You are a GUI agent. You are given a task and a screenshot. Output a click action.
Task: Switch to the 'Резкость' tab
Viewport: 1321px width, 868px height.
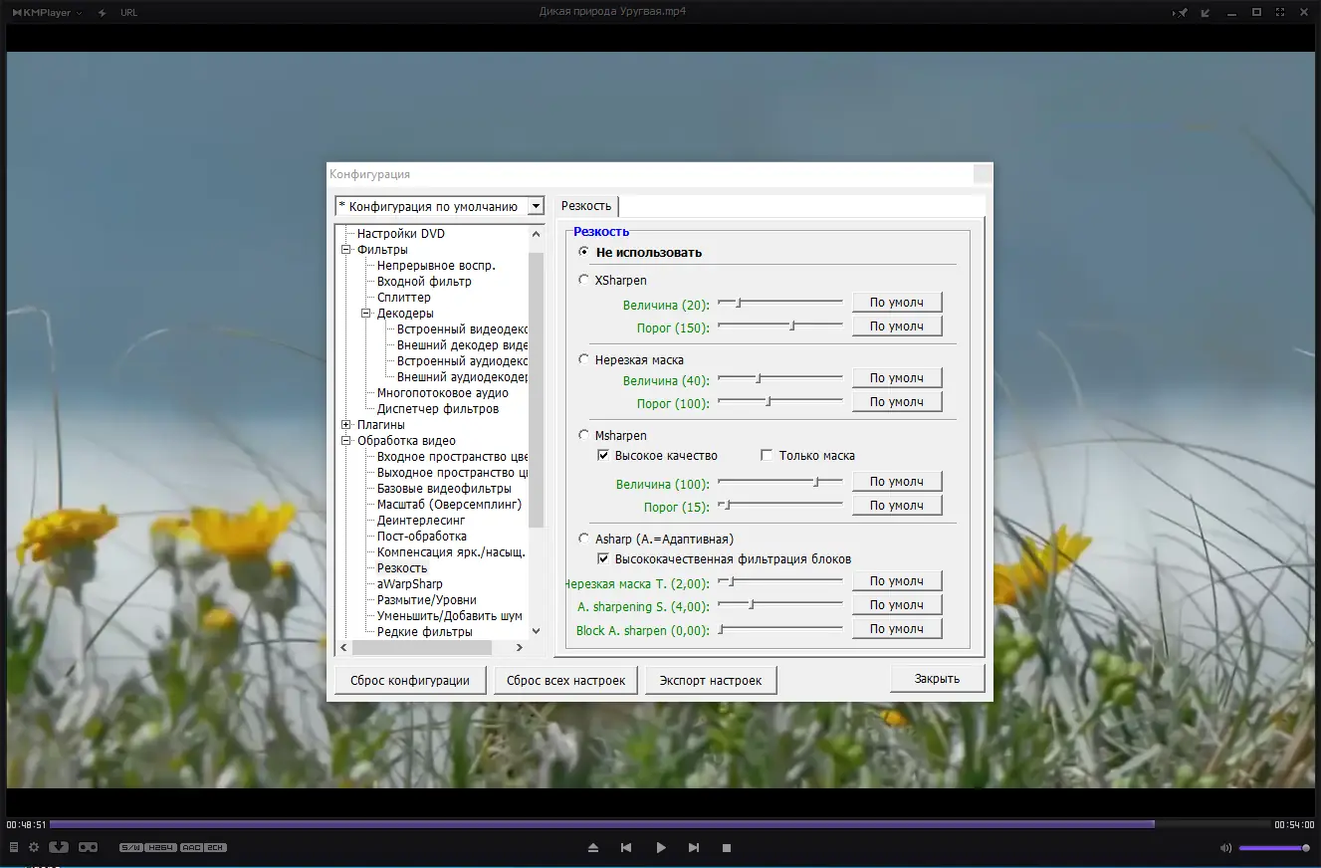coord(586,206)
